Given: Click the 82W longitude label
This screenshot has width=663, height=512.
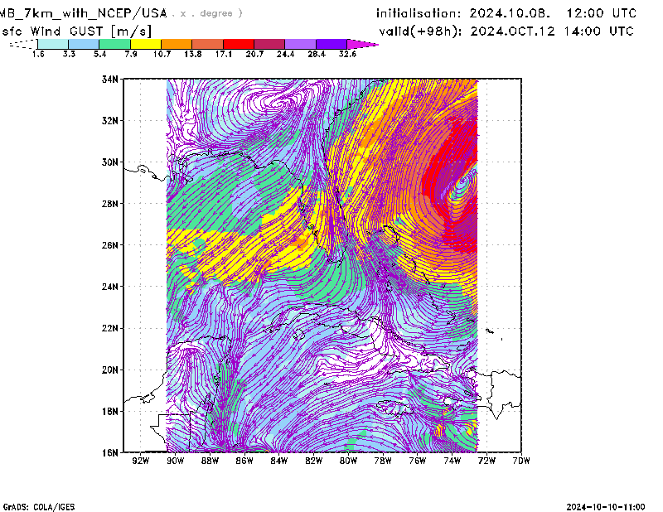Looking at the screenshot, I should (314, 461).
